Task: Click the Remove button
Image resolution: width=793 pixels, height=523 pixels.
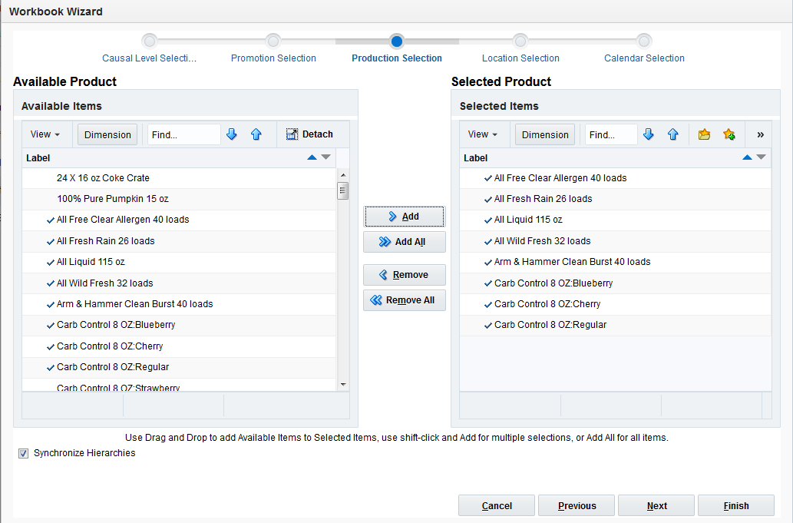Action: tap(404, 275)
